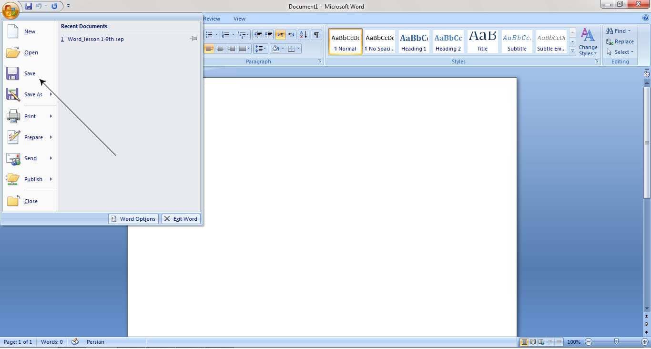Choose Save in the Office menu

pos(30,73)
